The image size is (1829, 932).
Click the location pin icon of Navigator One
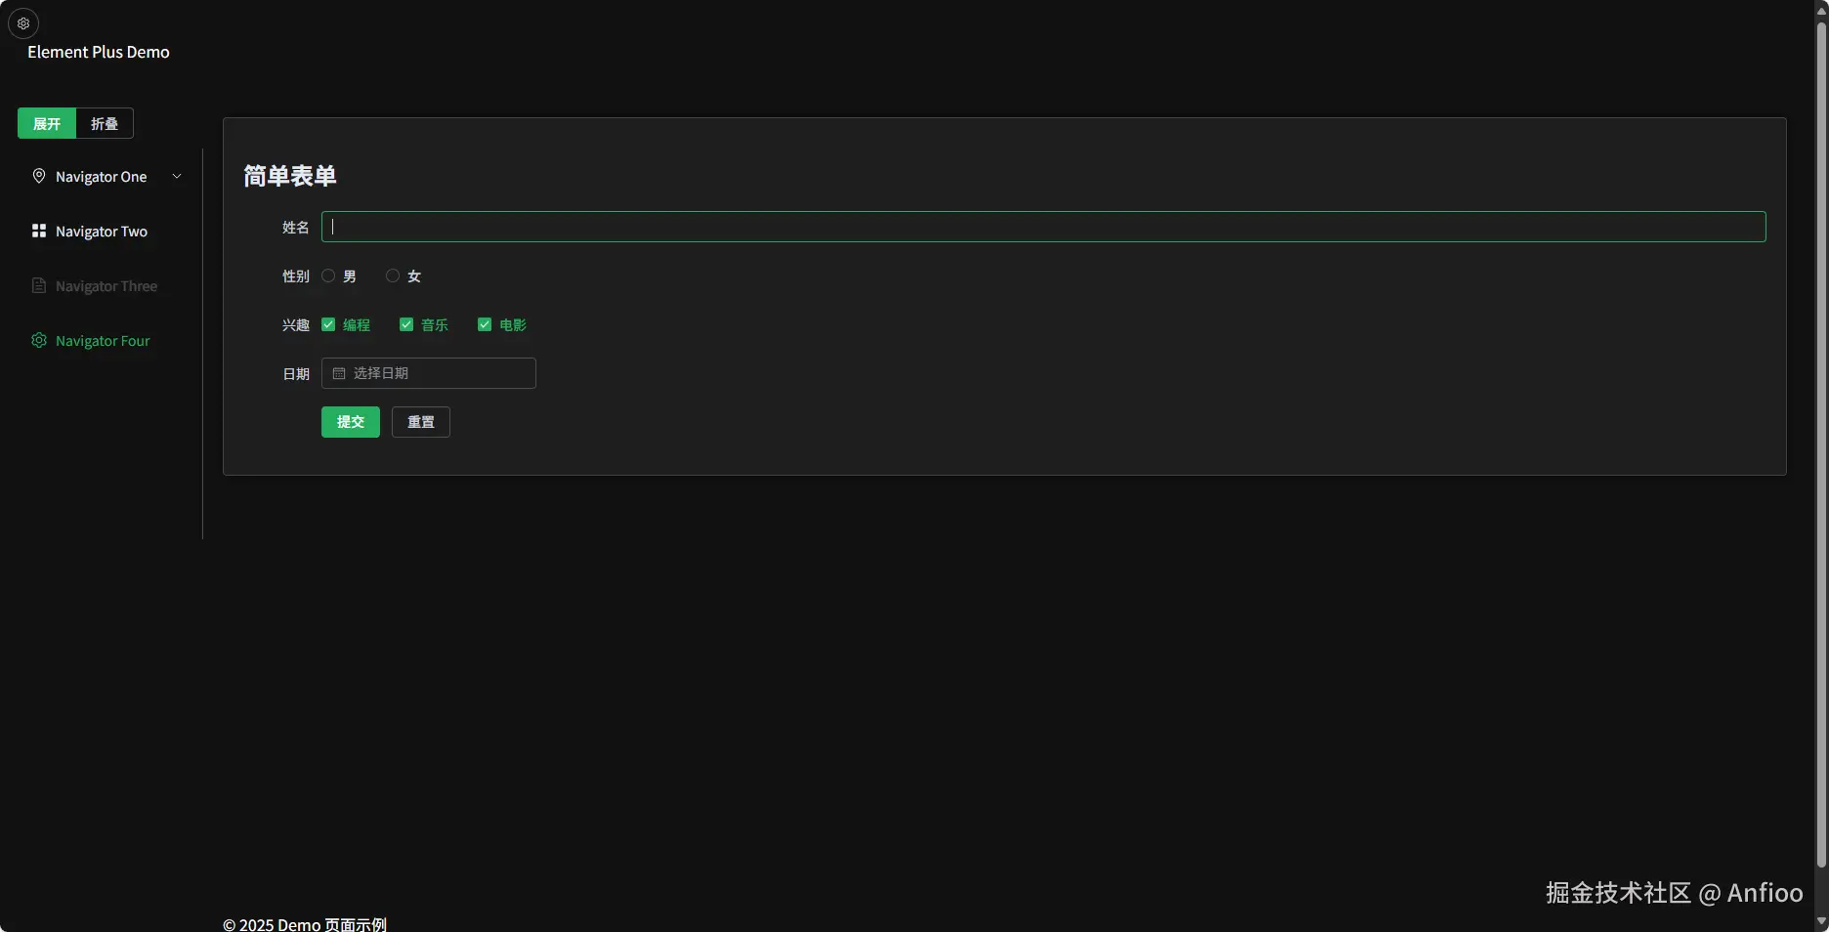pos(39,176)
